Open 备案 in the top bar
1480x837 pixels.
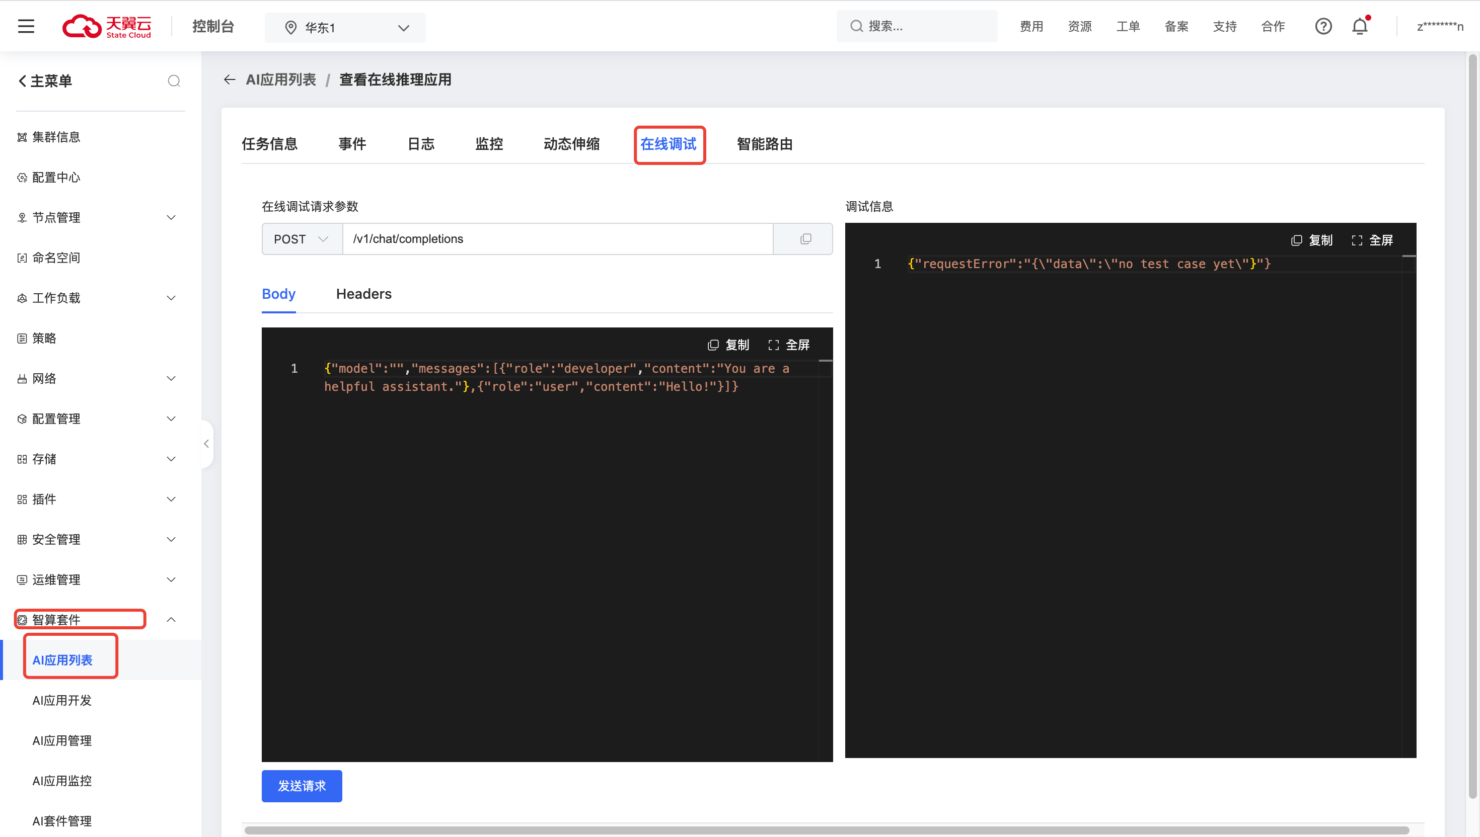pyautogui.click(x=1176, y=27)
